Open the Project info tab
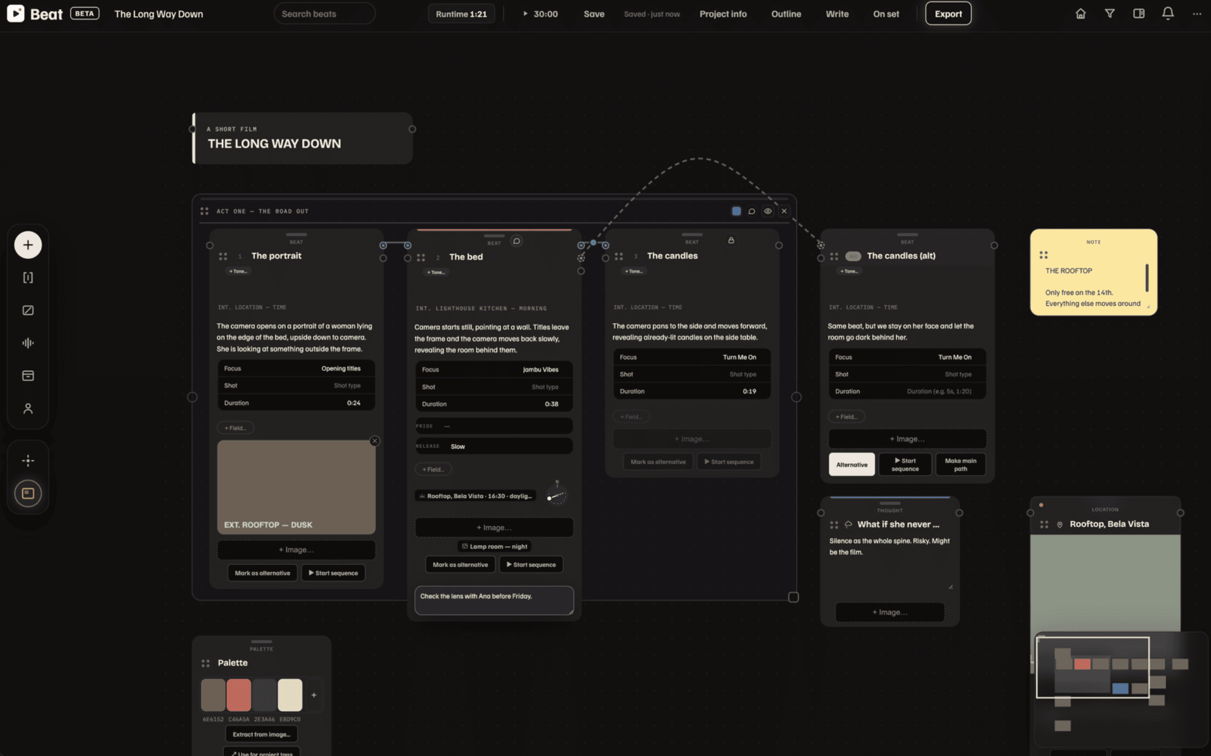This screenshot has width=1211, height=756. tap(722, 14)
